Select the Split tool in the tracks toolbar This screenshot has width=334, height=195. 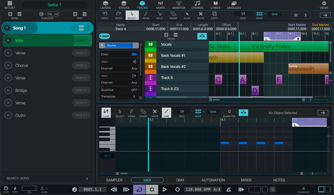pos(160,15)
